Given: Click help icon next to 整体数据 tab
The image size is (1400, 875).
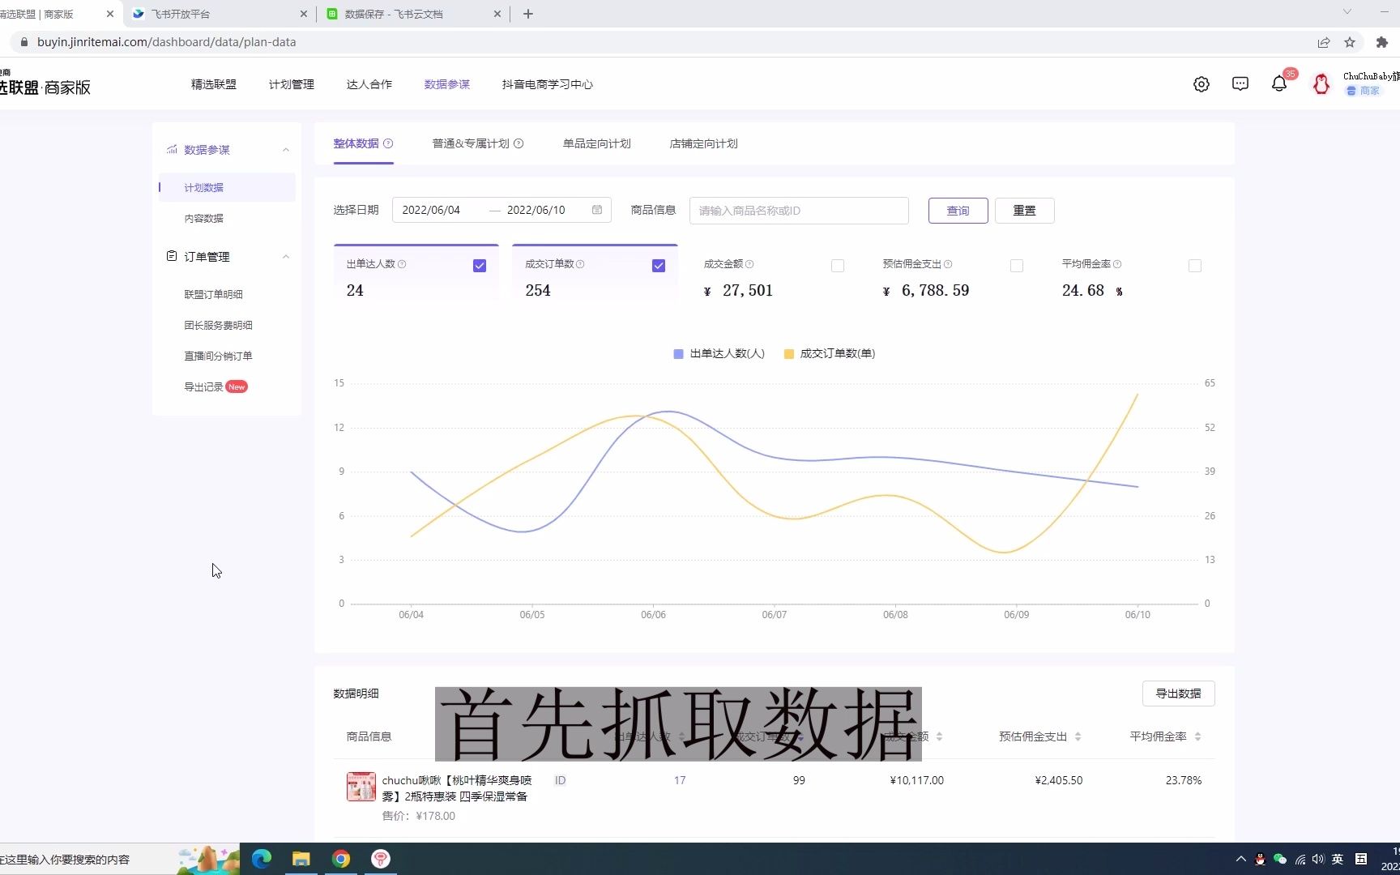Looking at the screenshot, I should point(388,143).
